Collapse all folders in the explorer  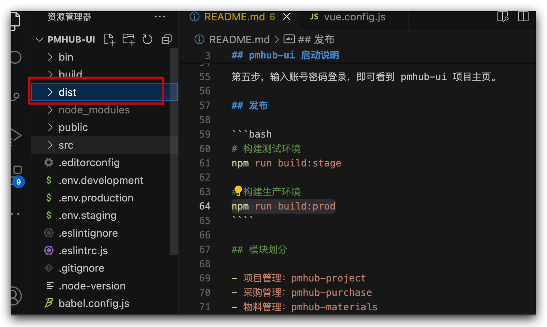tap(166, 39)
